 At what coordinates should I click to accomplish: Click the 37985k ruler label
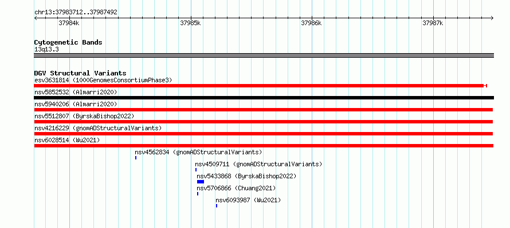point(190,23)
